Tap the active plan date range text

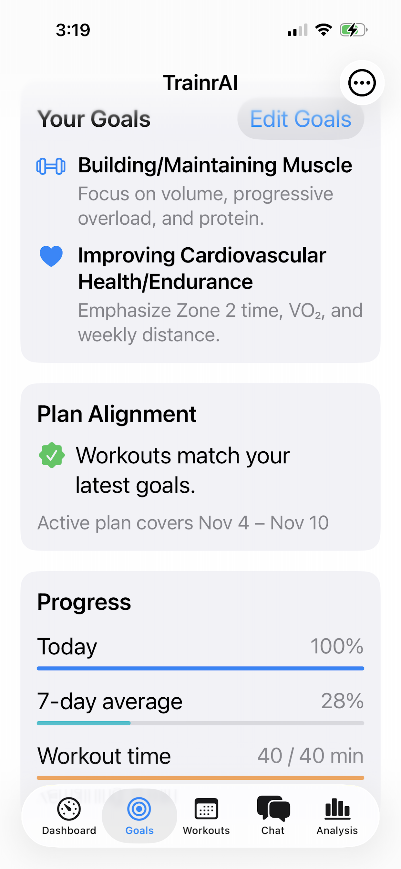(x=183, y=523)
